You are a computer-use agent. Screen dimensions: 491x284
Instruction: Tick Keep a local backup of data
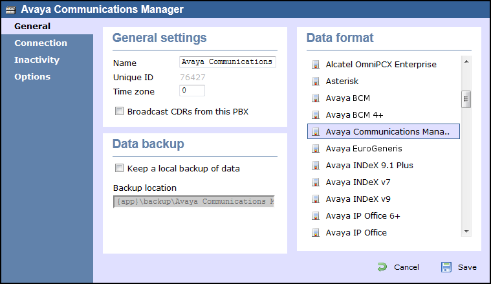[119, 168]
